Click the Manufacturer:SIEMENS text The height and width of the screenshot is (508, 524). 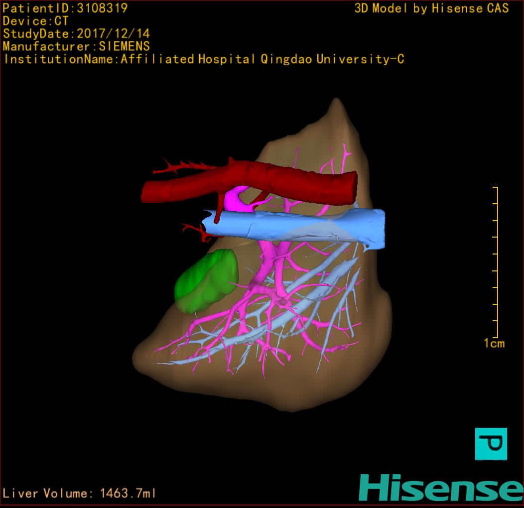coord(76,46)
